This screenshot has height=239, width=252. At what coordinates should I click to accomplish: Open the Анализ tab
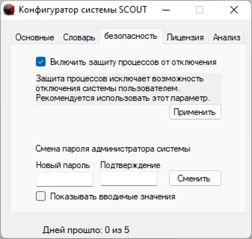click(x=226, y=37)
